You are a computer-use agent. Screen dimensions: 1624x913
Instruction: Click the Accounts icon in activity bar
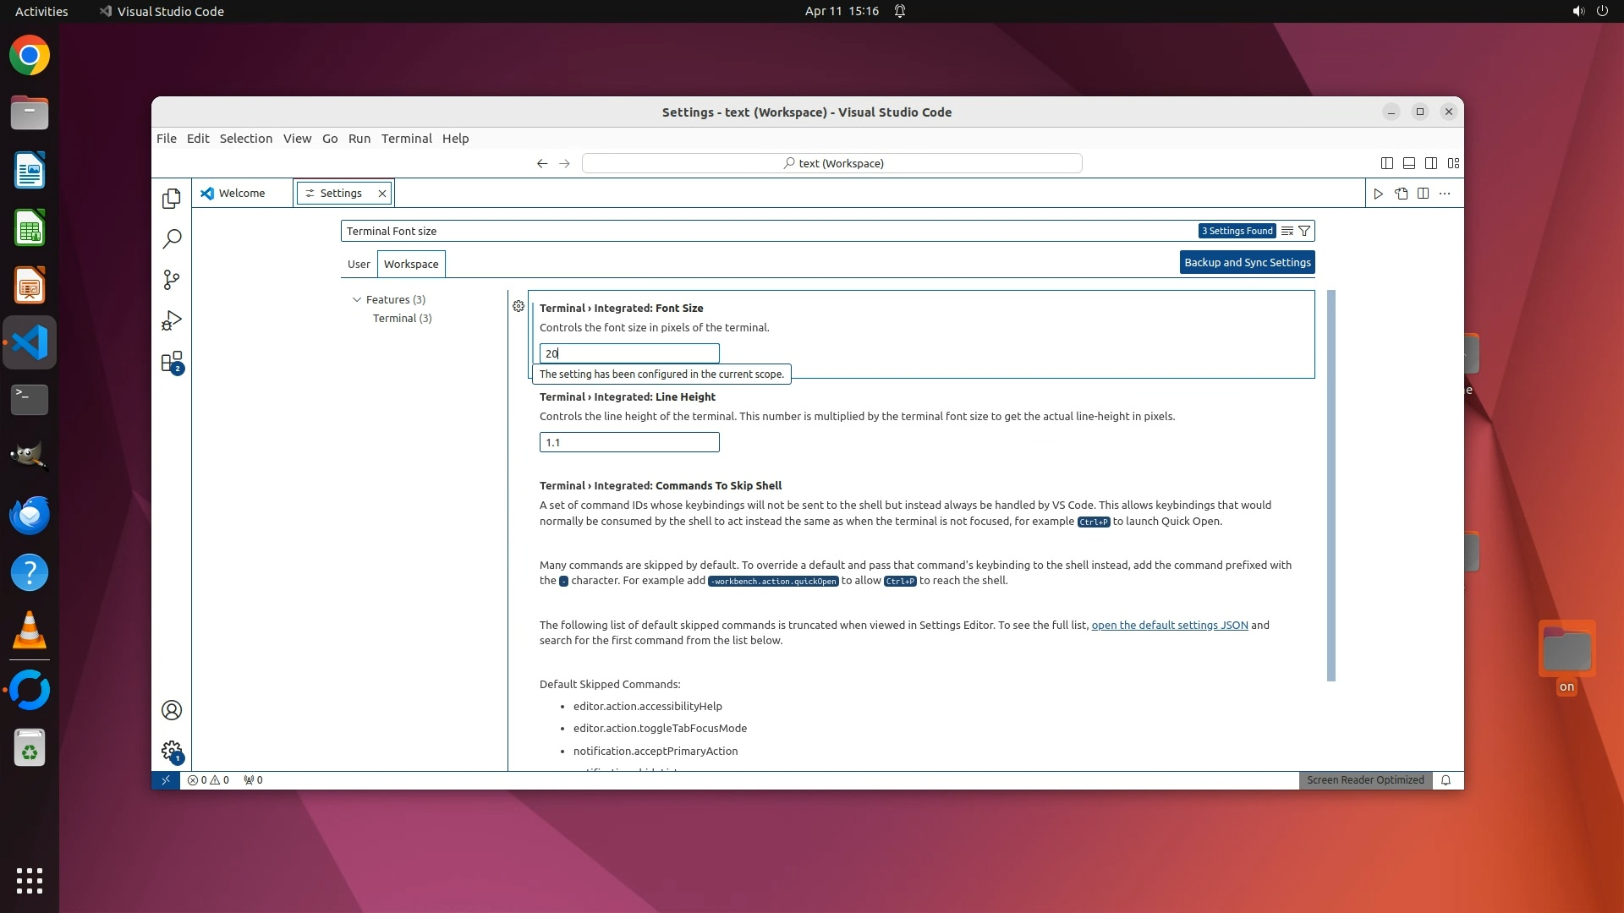point(172,710)
